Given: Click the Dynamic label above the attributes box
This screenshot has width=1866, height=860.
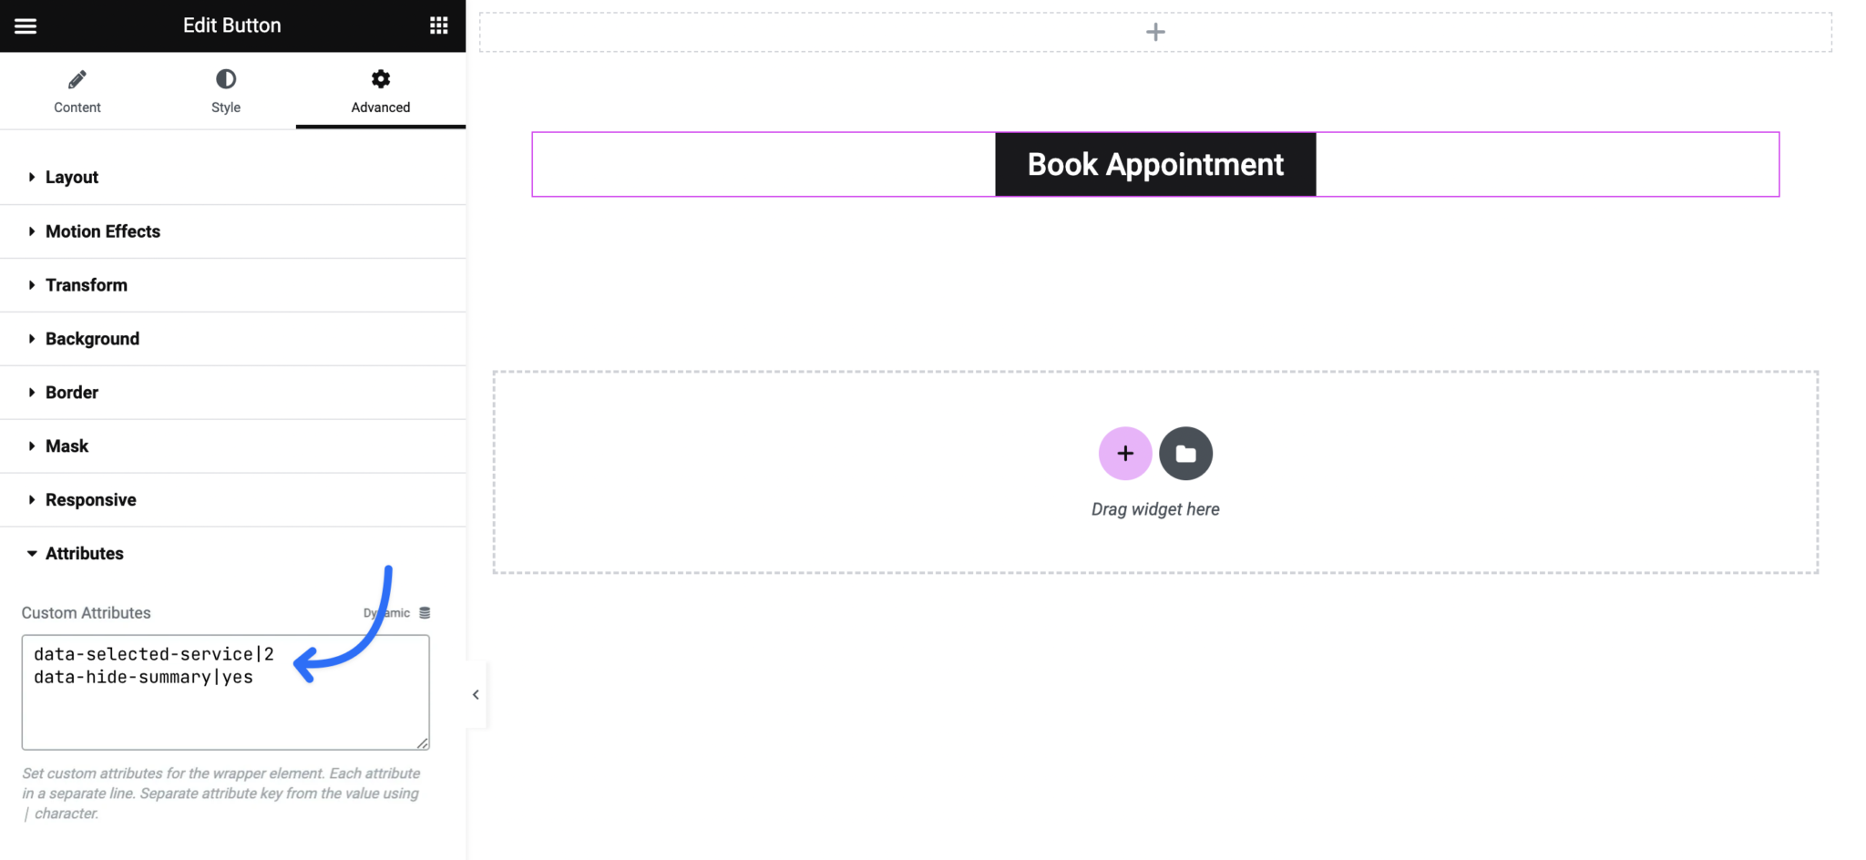Looking at the screenshot, I should tap(384, 612).
